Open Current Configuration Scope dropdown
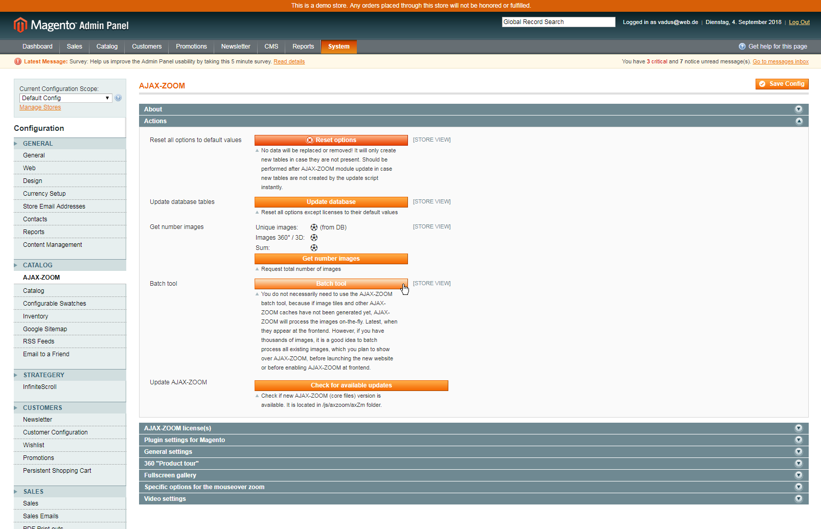 65,98
